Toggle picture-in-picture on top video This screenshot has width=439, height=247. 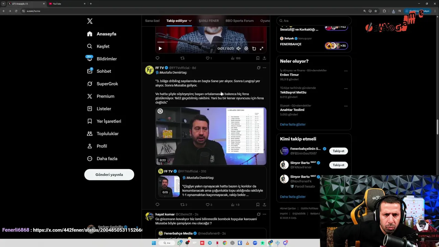pos(254,49)
